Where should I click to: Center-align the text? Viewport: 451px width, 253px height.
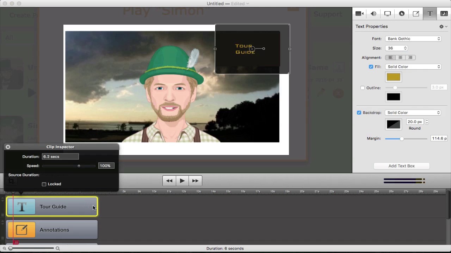click(x=400, y=58)
